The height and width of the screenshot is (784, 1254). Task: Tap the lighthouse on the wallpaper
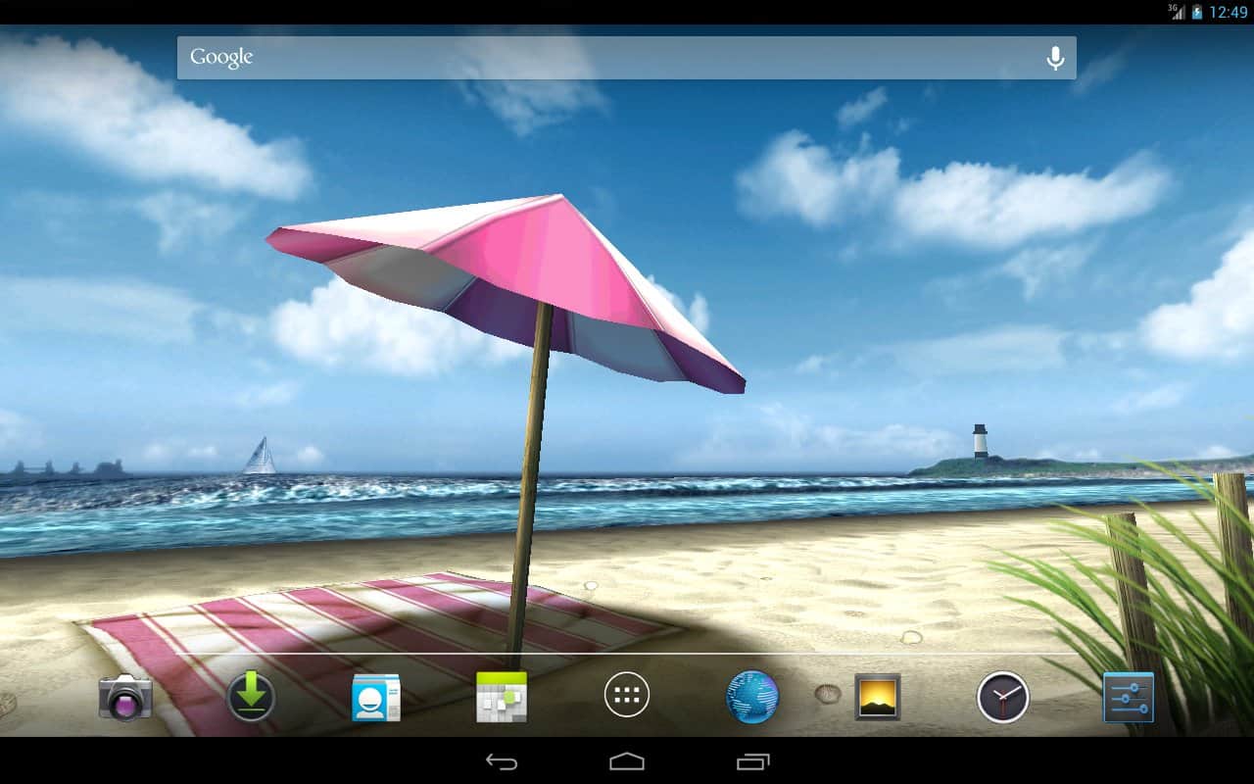point(980,441)
